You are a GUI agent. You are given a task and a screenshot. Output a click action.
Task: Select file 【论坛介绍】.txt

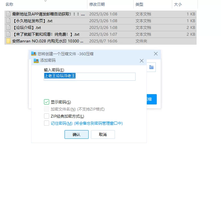point(101,28)
